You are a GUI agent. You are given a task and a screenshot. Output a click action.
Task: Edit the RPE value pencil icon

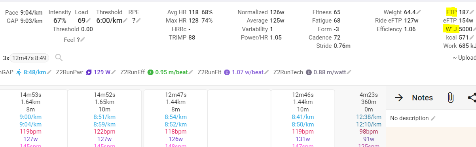tap(138, 21)
